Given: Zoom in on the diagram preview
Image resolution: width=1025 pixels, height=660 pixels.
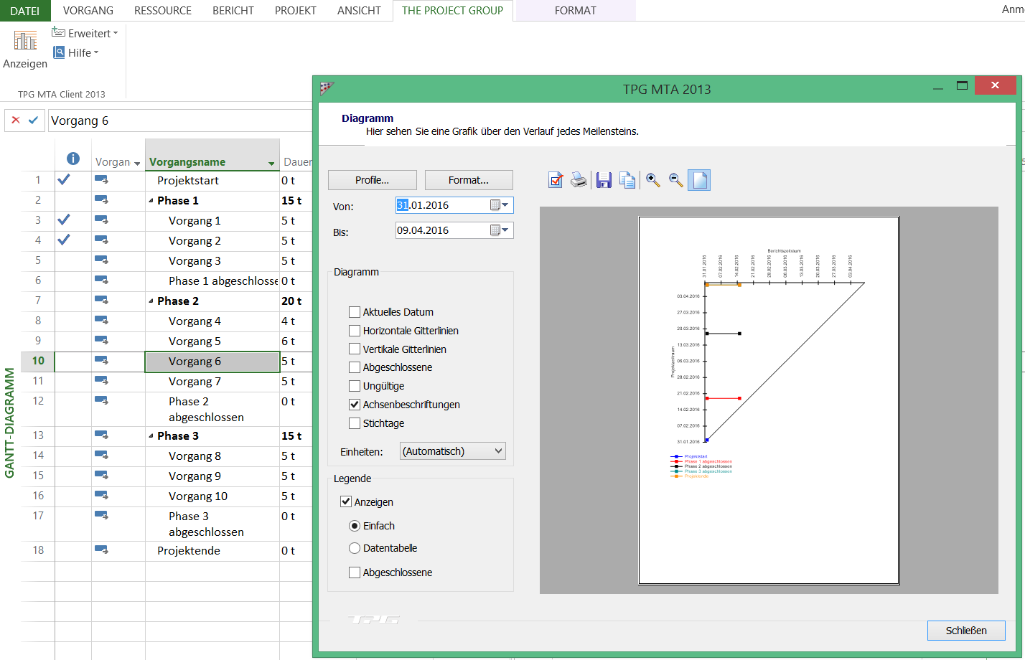Looking at the screenshot, I should pyautogui.click(x=652, y=180).
